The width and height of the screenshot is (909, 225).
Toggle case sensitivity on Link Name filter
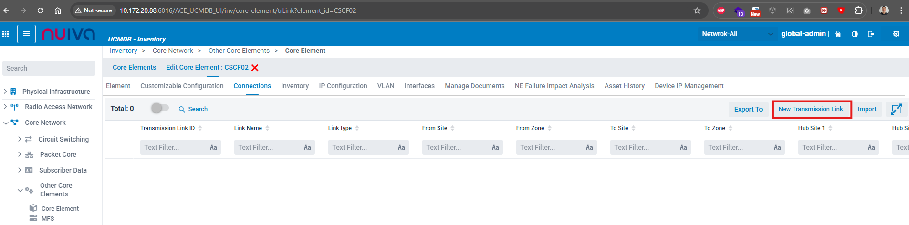(x=307, y=148)
